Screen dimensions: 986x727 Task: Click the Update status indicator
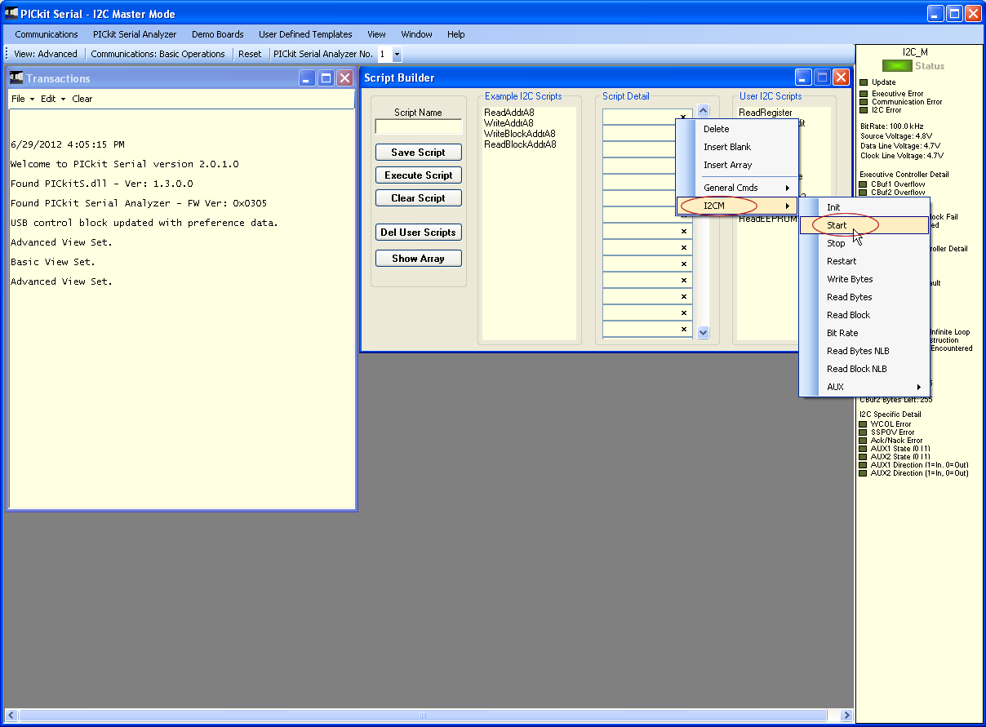(863, 82)
